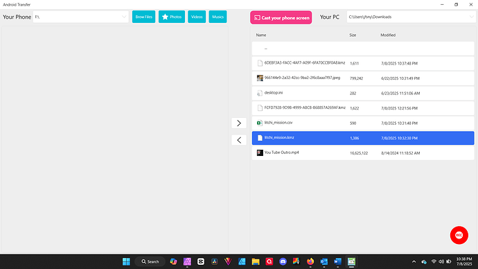
Task: Expand the Your Phone drive dropdown
Action: (x=124, y=17)
